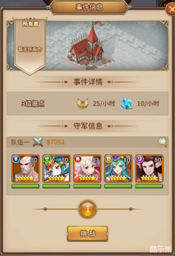175x256 pixels.
Task: Tap the golden wings honor icon
Action: click(83, 103)
